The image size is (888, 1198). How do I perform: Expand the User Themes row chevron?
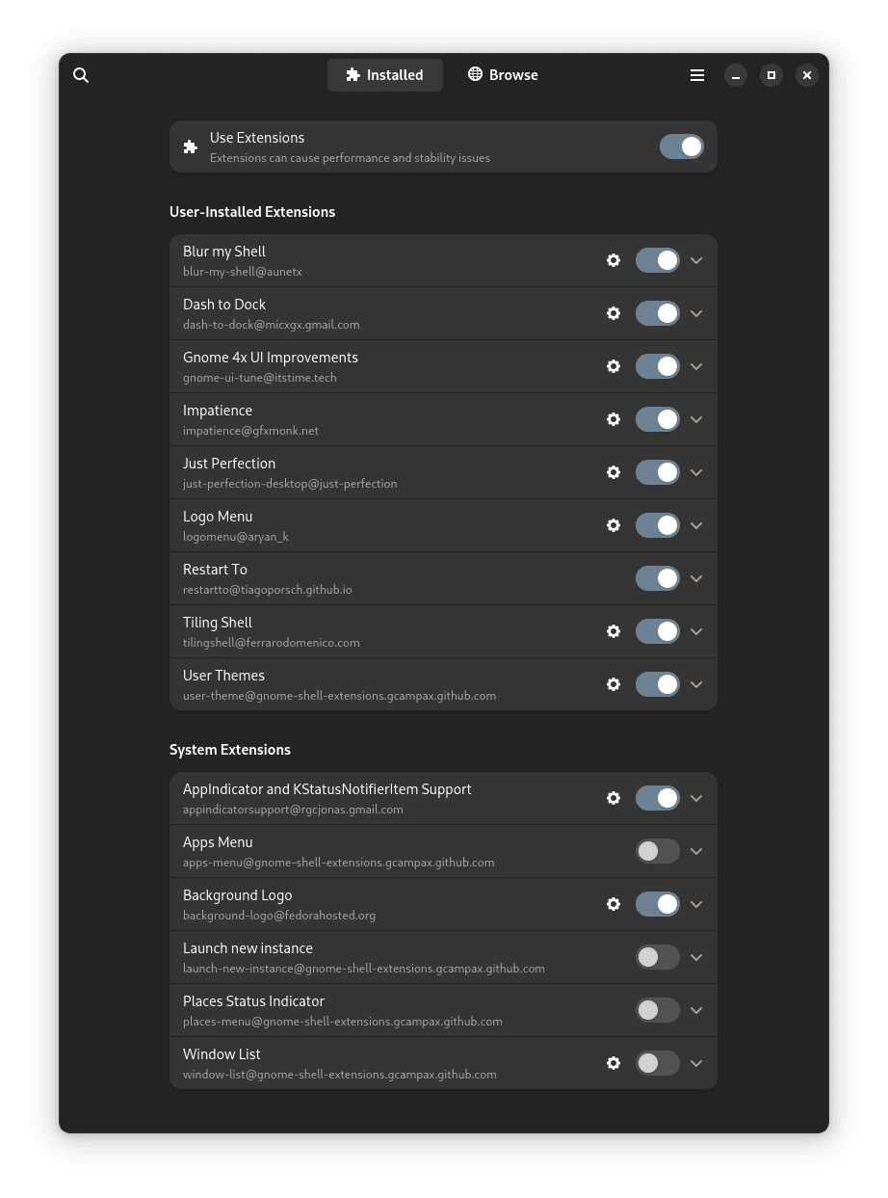[x=696, y=684]
